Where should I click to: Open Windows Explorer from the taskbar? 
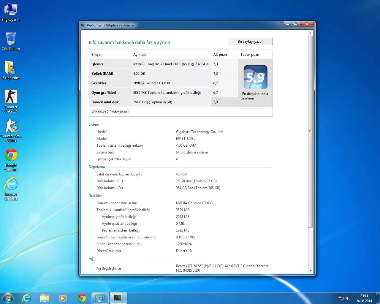tap(45, 298)
